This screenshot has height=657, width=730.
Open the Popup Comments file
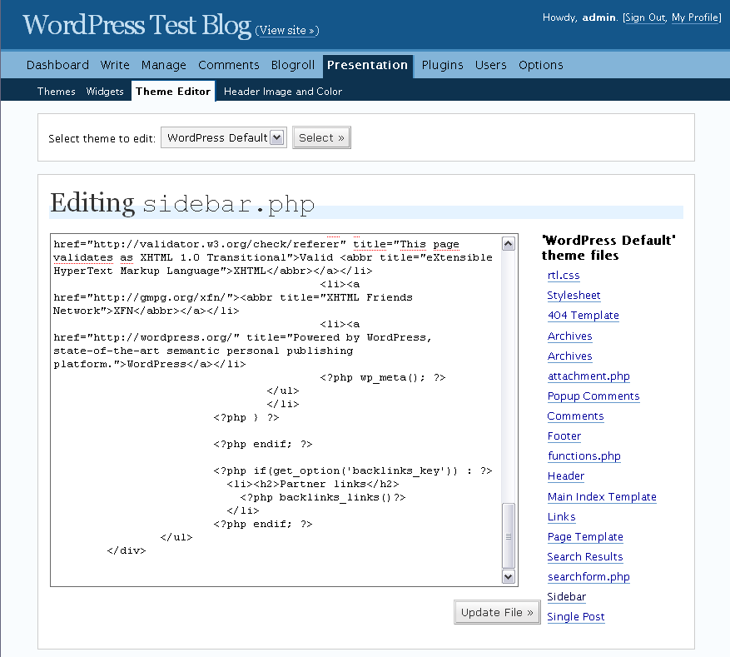(x=593, y=396)
